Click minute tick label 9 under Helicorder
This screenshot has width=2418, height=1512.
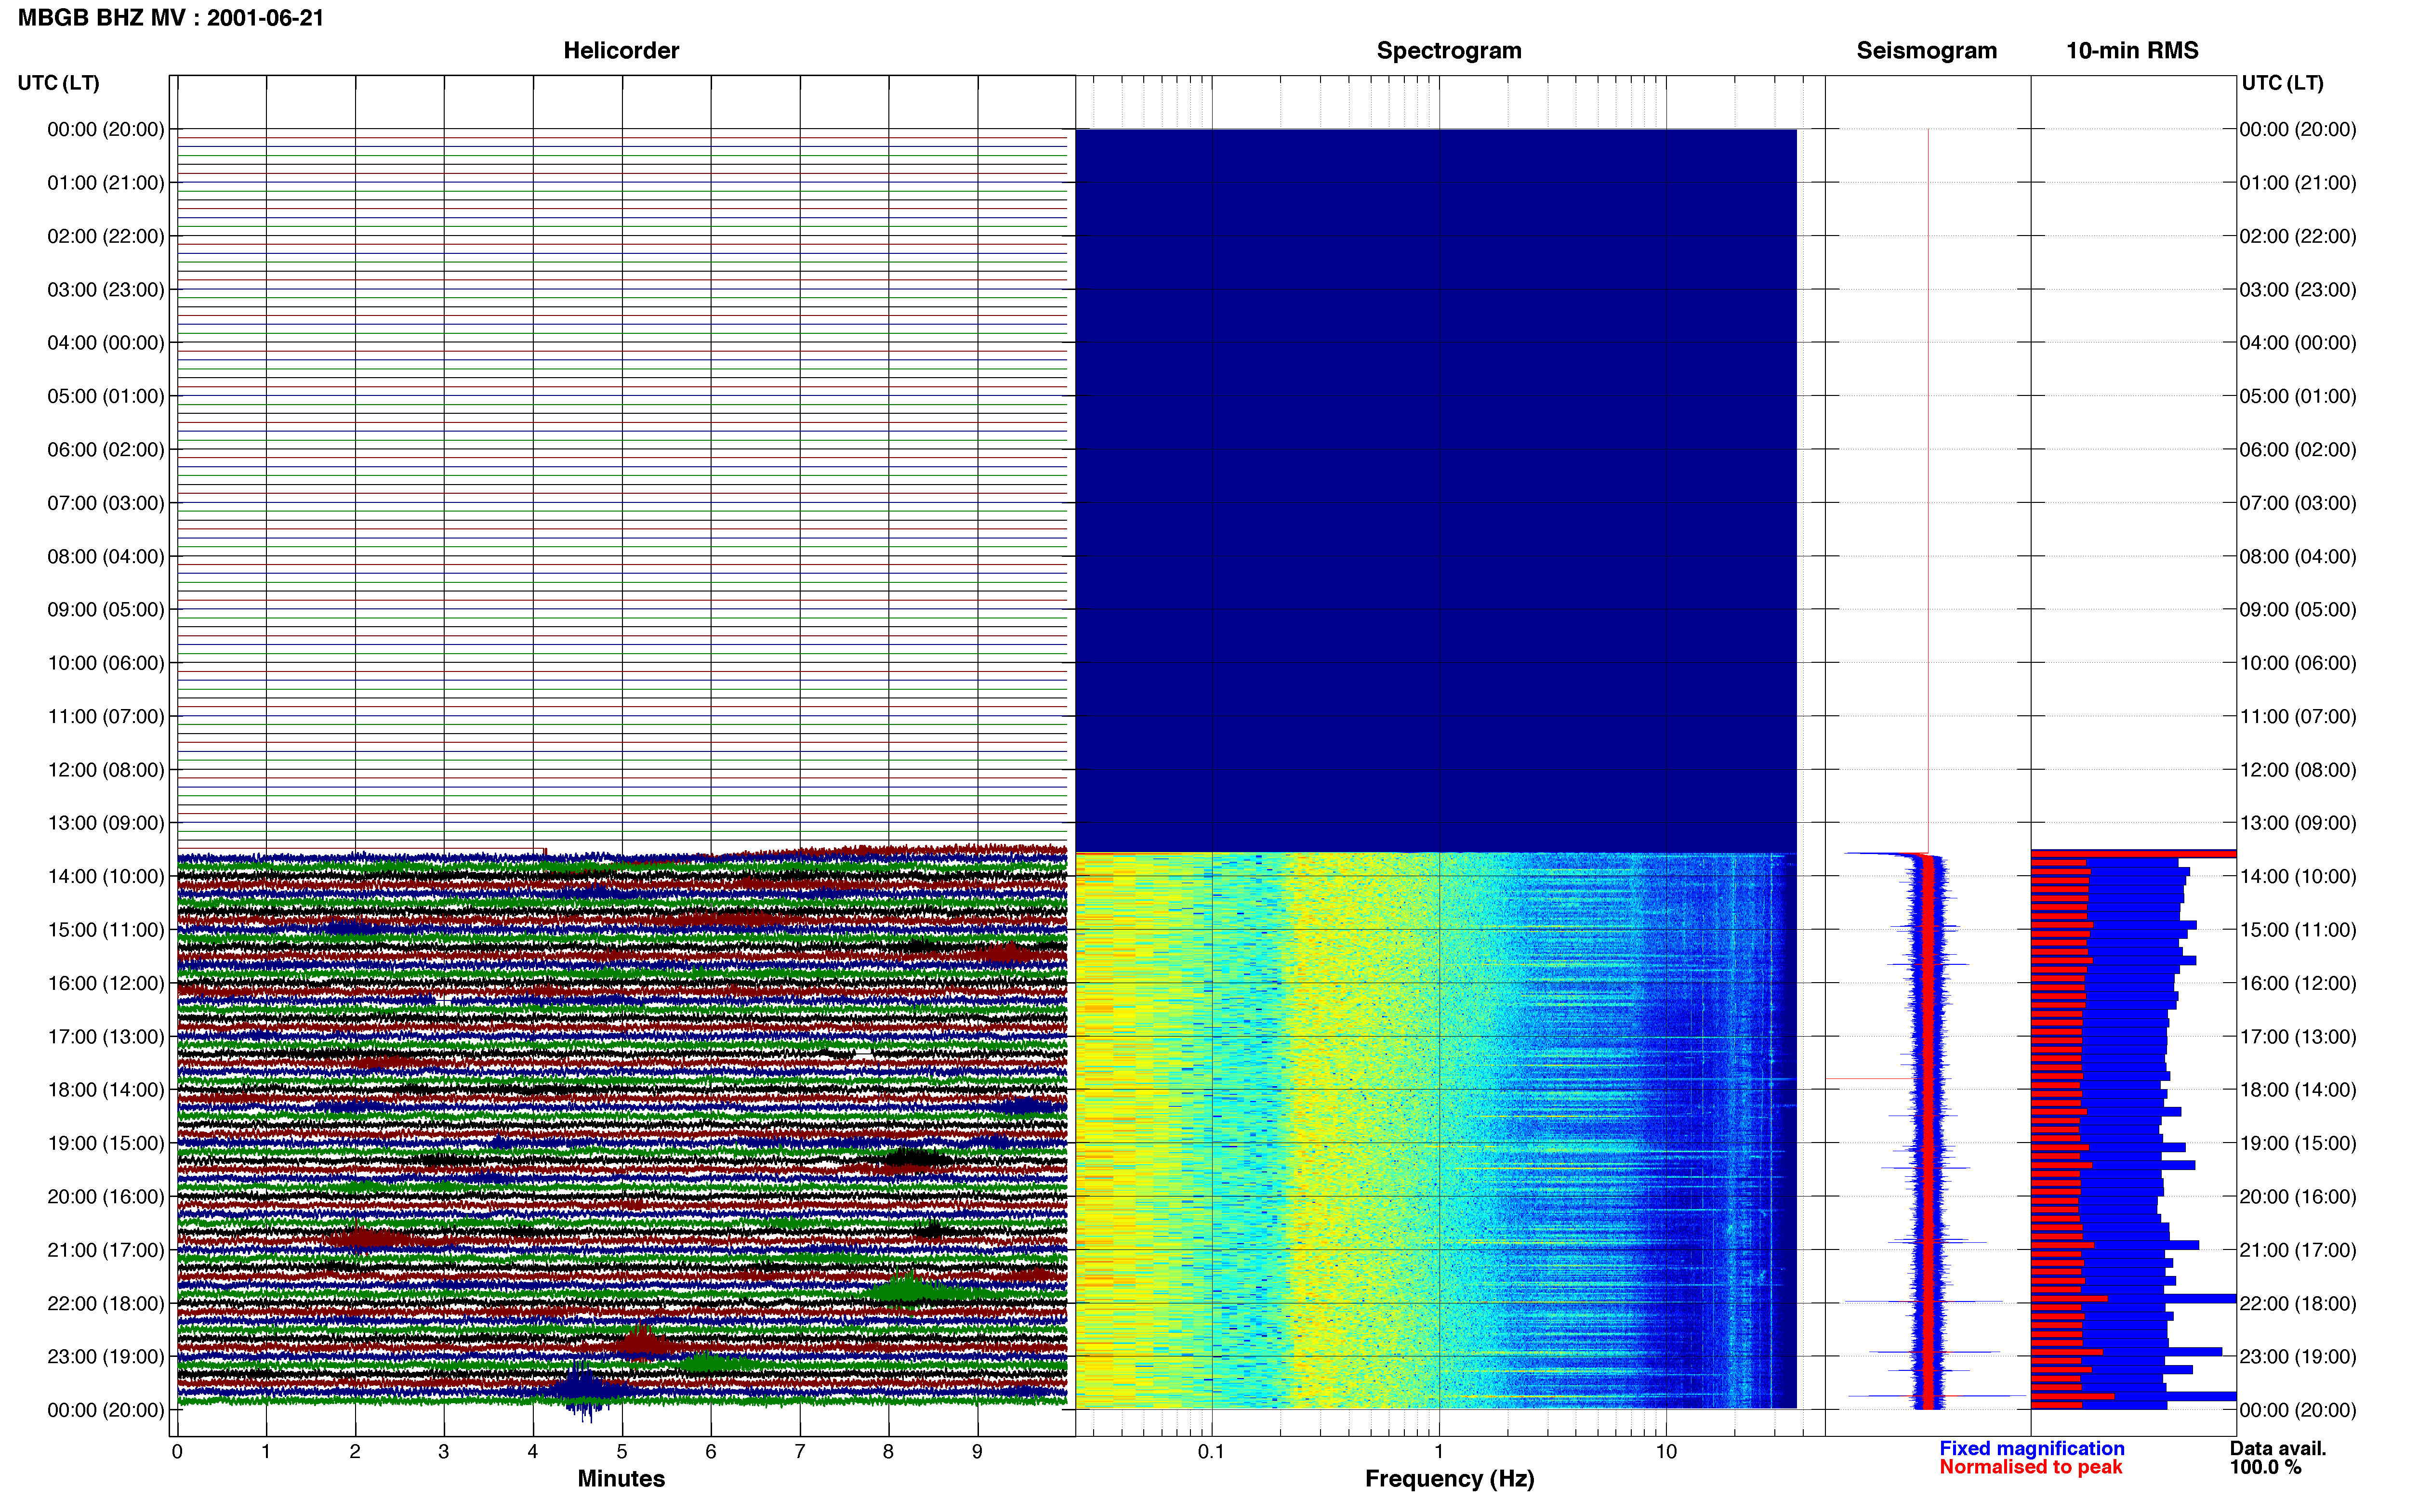tap(977, 1451)
